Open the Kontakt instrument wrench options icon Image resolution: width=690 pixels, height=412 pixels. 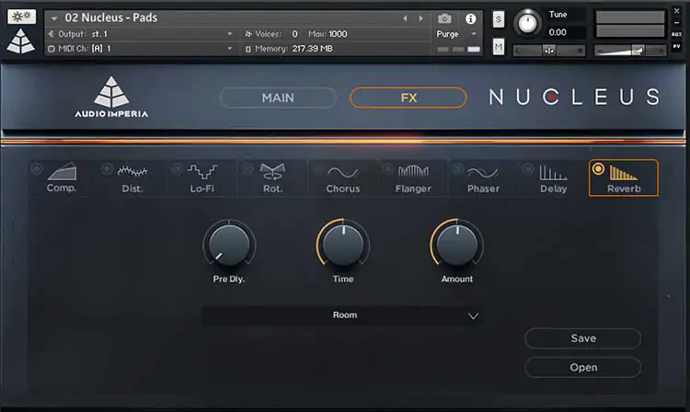(x=21, y=17)
